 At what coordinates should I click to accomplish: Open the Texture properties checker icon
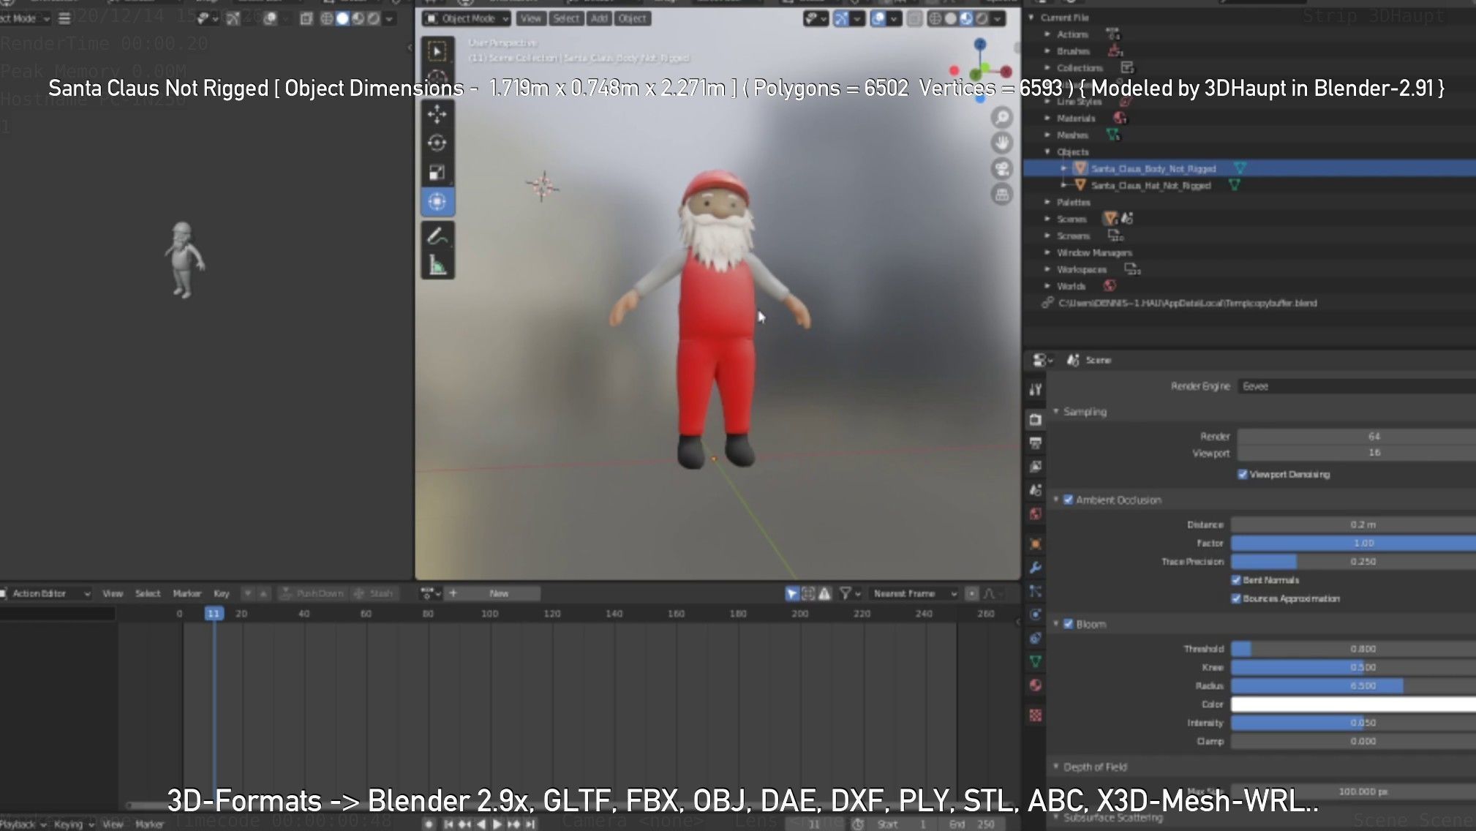1036,715
